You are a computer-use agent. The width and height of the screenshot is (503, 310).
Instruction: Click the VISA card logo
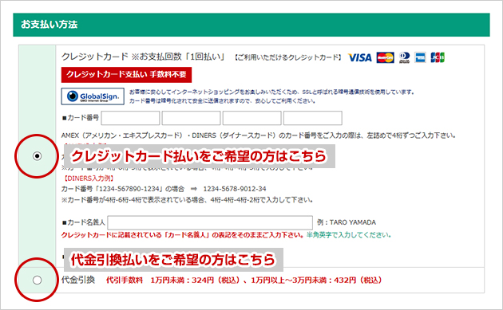(x=359, y=57)
